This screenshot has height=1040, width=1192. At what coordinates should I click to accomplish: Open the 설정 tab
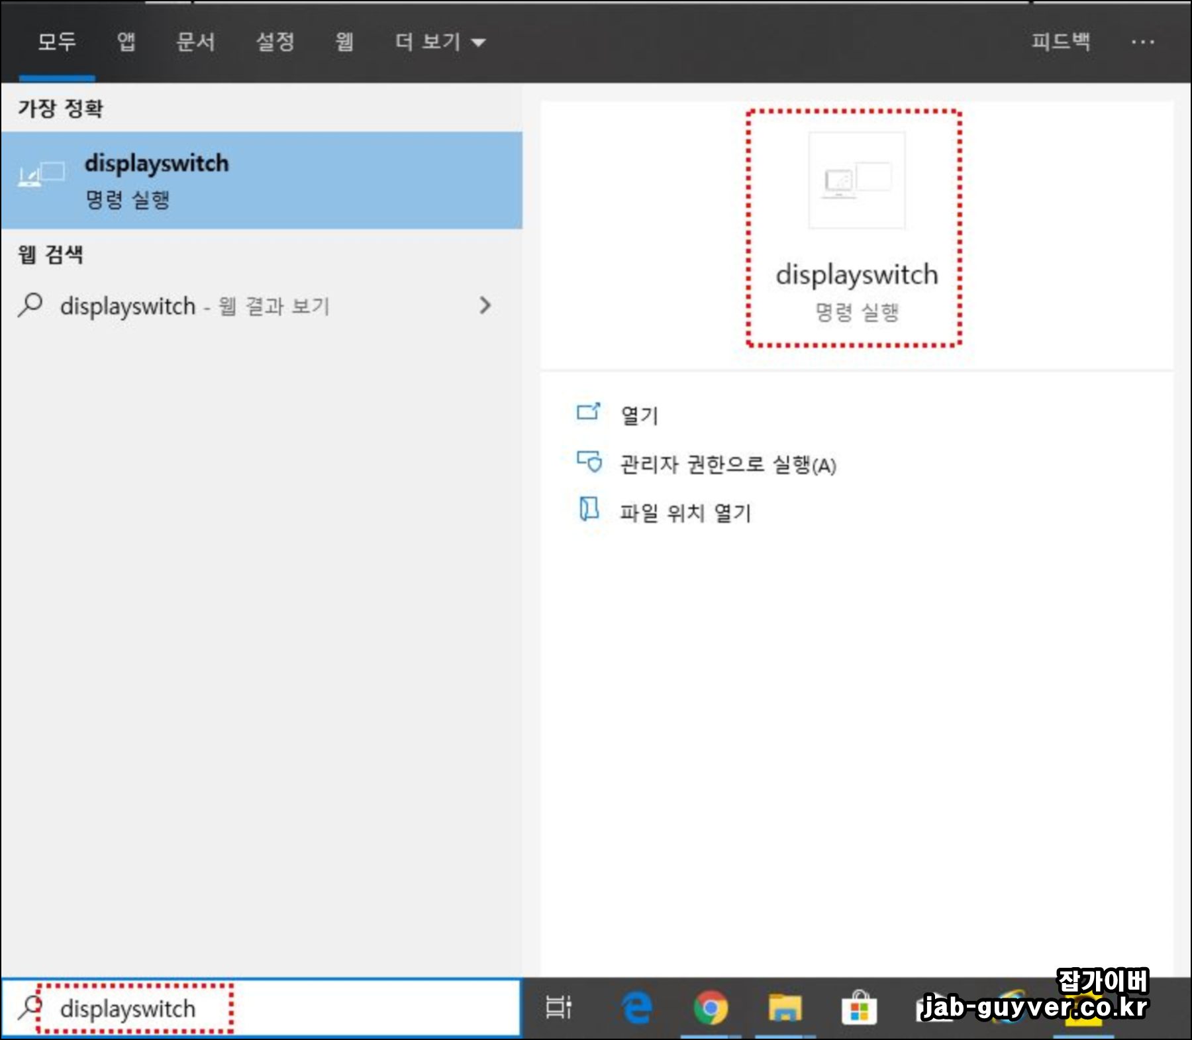click(x=275, y=42)
